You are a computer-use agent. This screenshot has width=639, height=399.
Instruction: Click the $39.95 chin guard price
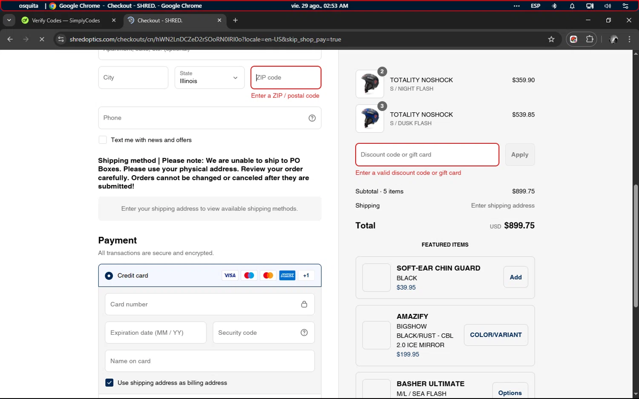coord(406,288)
